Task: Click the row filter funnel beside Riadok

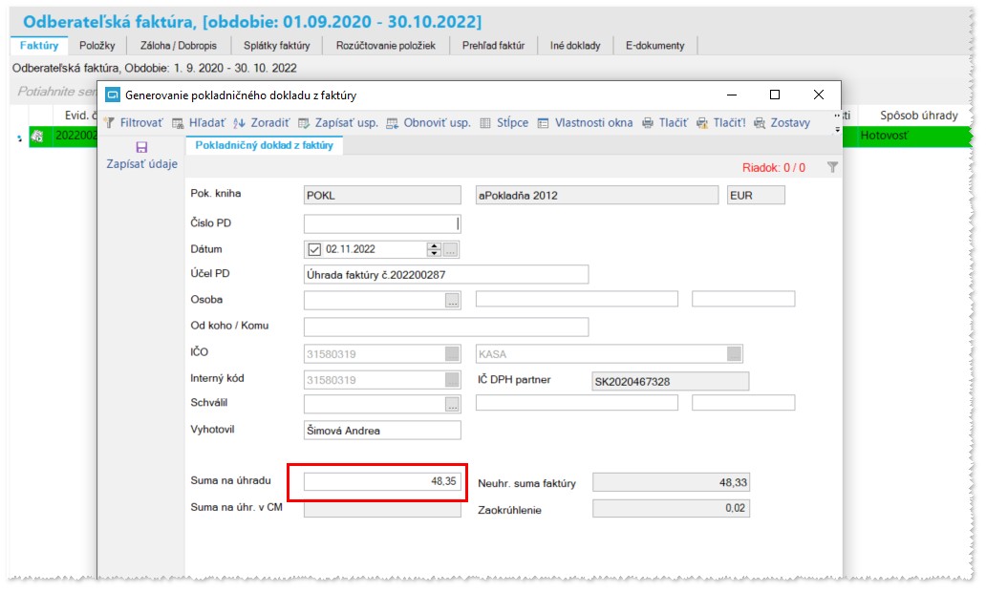Action: pyautogui.click(x=832, y=167)
